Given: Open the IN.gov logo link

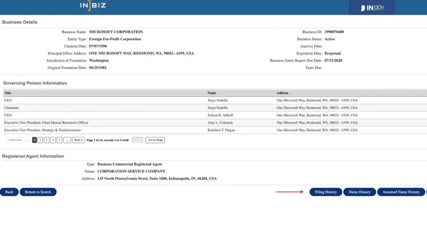Looking at the screenshot, I should pyautogui.click(x=373, y=7).
